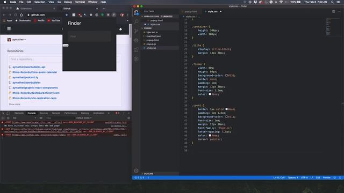The width and height of the screenshot is (344, 193).
Task: Click notifications bell in VS Code status bar
Action: pos(340,177)
